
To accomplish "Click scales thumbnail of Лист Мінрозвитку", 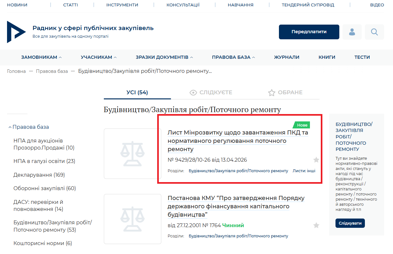I will [x=132, y=154].
